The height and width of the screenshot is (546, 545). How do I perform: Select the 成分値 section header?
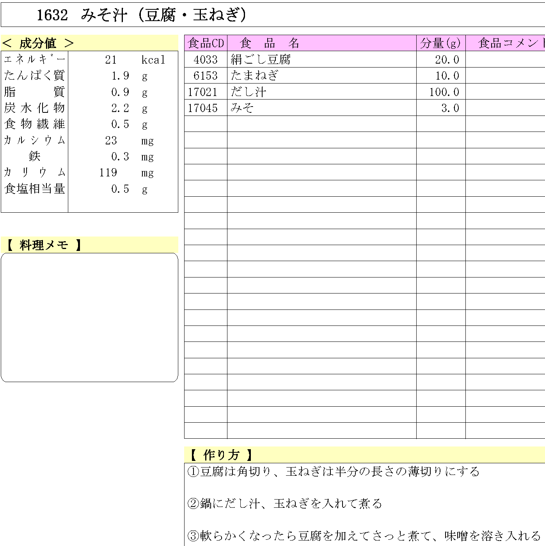[38, 43]
